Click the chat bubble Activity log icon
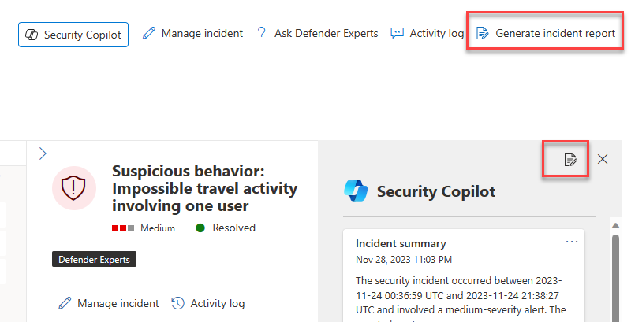 pos(398,33)
